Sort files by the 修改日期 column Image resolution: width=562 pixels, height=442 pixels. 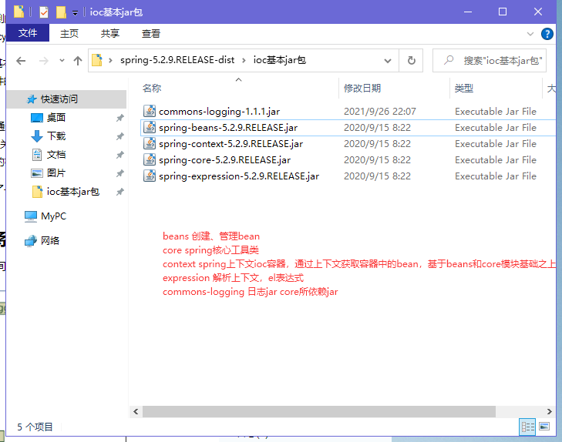click(362, 88)
